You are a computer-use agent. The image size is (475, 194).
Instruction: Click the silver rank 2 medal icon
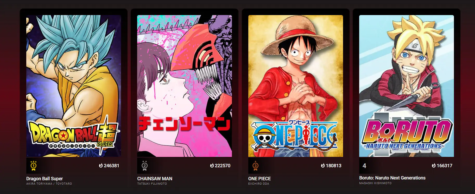click(144, 166)
